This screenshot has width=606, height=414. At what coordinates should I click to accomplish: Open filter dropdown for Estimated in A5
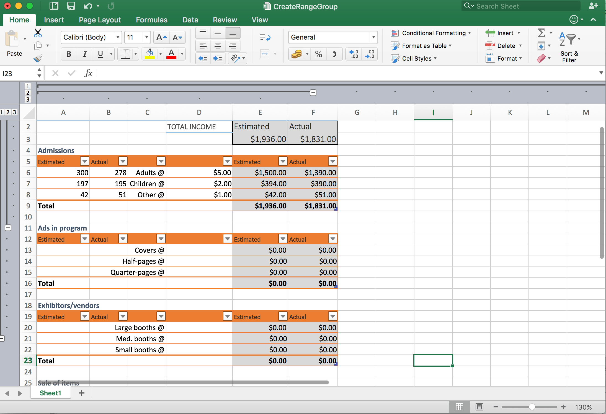84,161
